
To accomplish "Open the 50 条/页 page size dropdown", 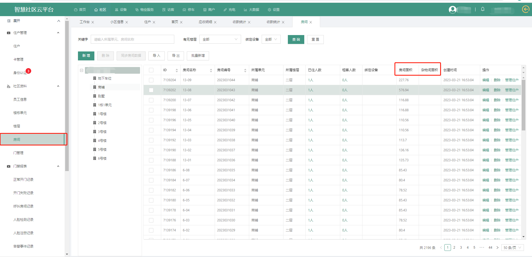I will coord(512,248).
